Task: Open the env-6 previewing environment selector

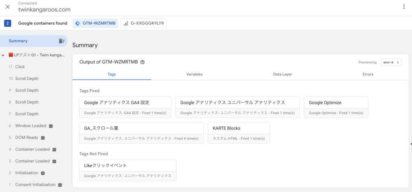Action: [391, 62]
